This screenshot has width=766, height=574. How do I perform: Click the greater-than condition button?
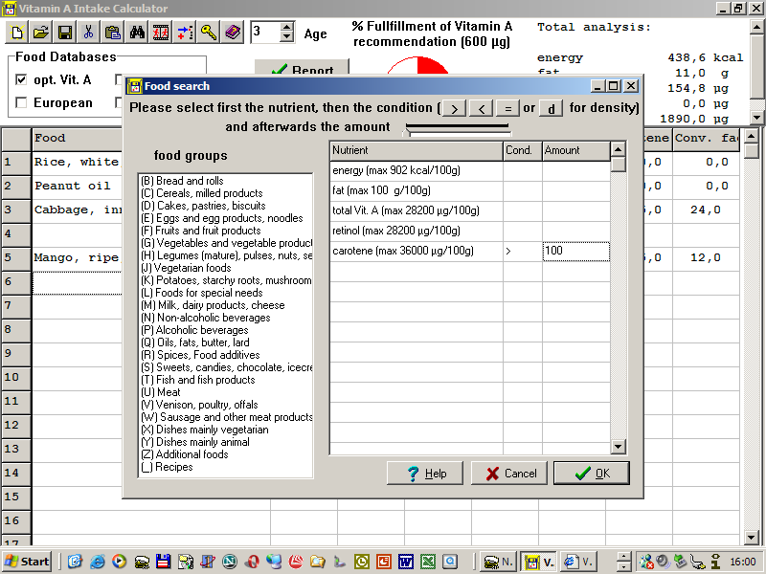pyautogui.click(x=455, y=108)
